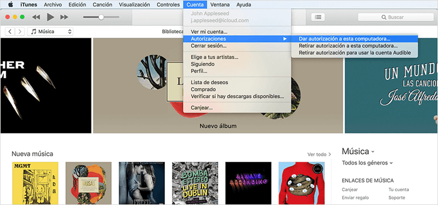Click the Buscar search field
The image size is (438, 205).
[396, 17]
